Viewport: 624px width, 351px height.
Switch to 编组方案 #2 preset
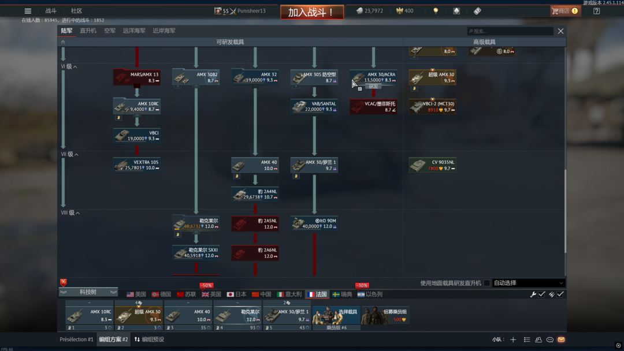(x=113, y=339)
